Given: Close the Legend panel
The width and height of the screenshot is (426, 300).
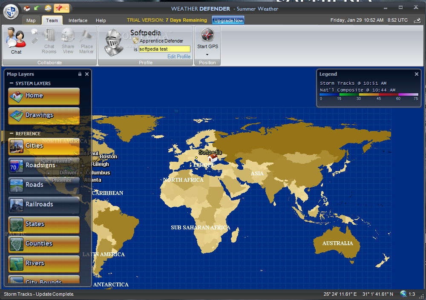Looking at the screenshot, I should [417, 74].
